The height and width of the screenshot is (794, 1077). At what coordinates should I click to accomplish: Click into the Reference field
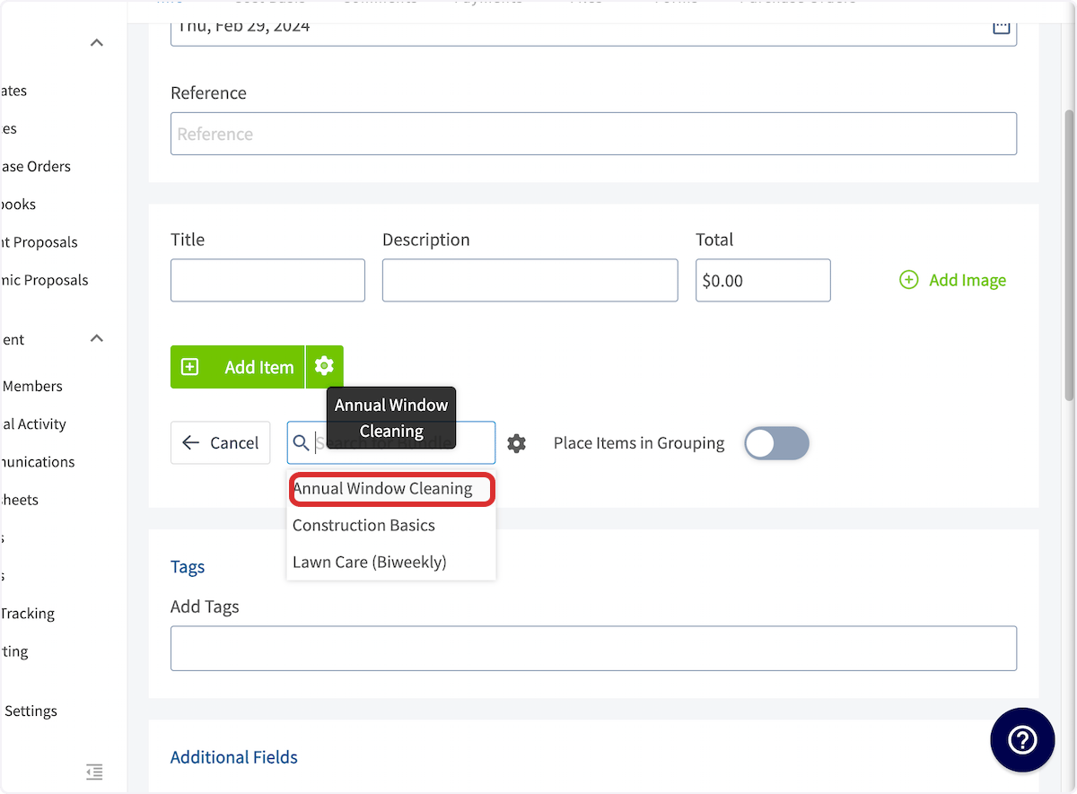click(x=593, y=134)
